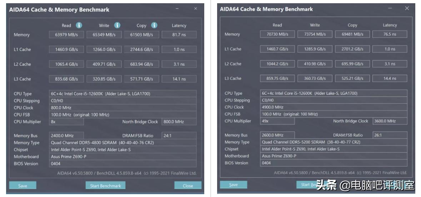Viewport: 421px width, 197px height.
Task: Click the 859.75 GB/s L3 read value
Action: (277, 78)
